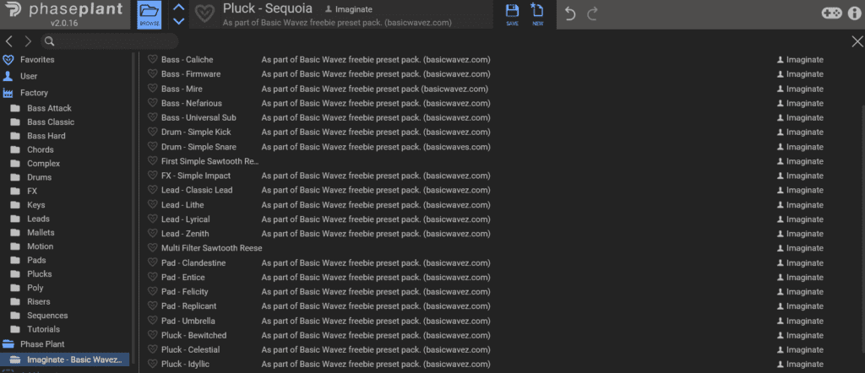Navigate forward in the browser
865x373 pixels.
click(x=28, y=41)
